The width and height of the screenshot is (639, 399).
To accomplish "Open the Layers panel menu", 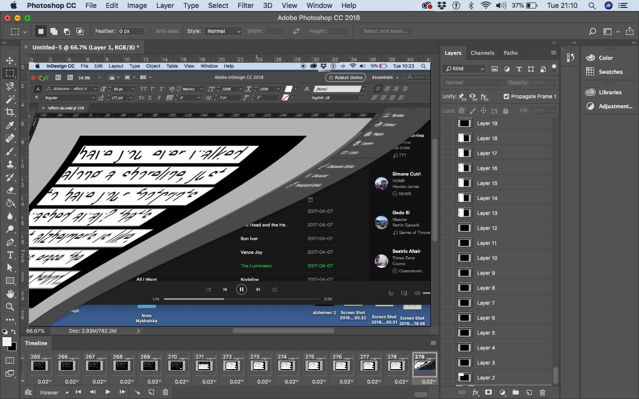I will point(553,53).
